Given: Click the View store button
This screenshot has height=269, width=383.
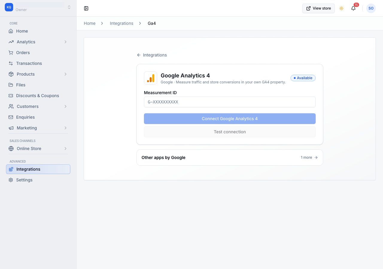Looking at the screenshot, I should pos(318,8).
